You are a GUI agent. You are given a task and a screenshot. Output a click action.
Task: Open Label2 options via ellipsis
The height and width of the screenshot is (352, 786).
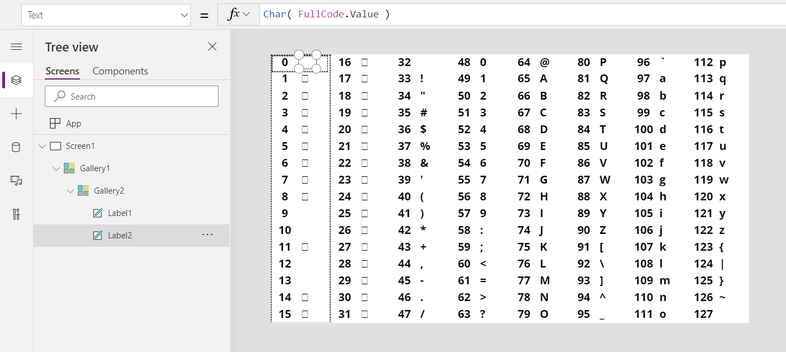(208, 235)
